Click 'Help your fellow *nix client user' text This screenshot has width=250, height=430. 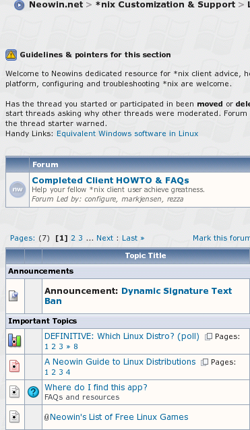(87, 190)
